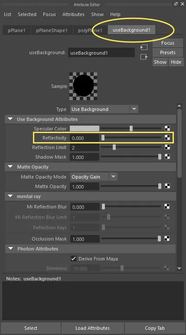The height and width of the screenshot is (335, 186).
Task: Close the Attribute Editor panel
Action: [x=183, y=4]
